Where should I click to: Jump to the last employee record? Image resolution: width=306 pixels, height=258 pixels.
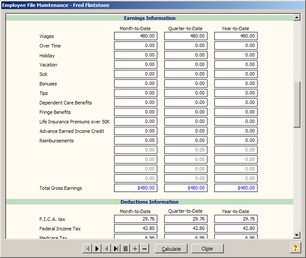tap(116, 249)
